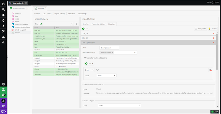Switch to the Execution tab

[x=72, y=14]
